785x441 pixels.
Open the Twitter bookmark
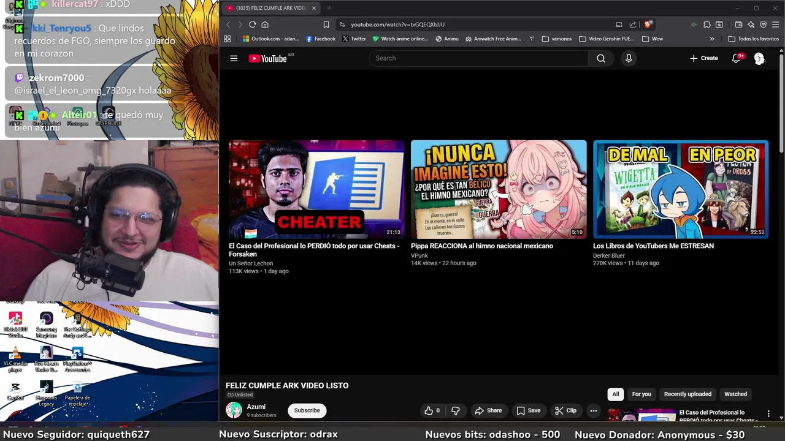click(354, 39)
